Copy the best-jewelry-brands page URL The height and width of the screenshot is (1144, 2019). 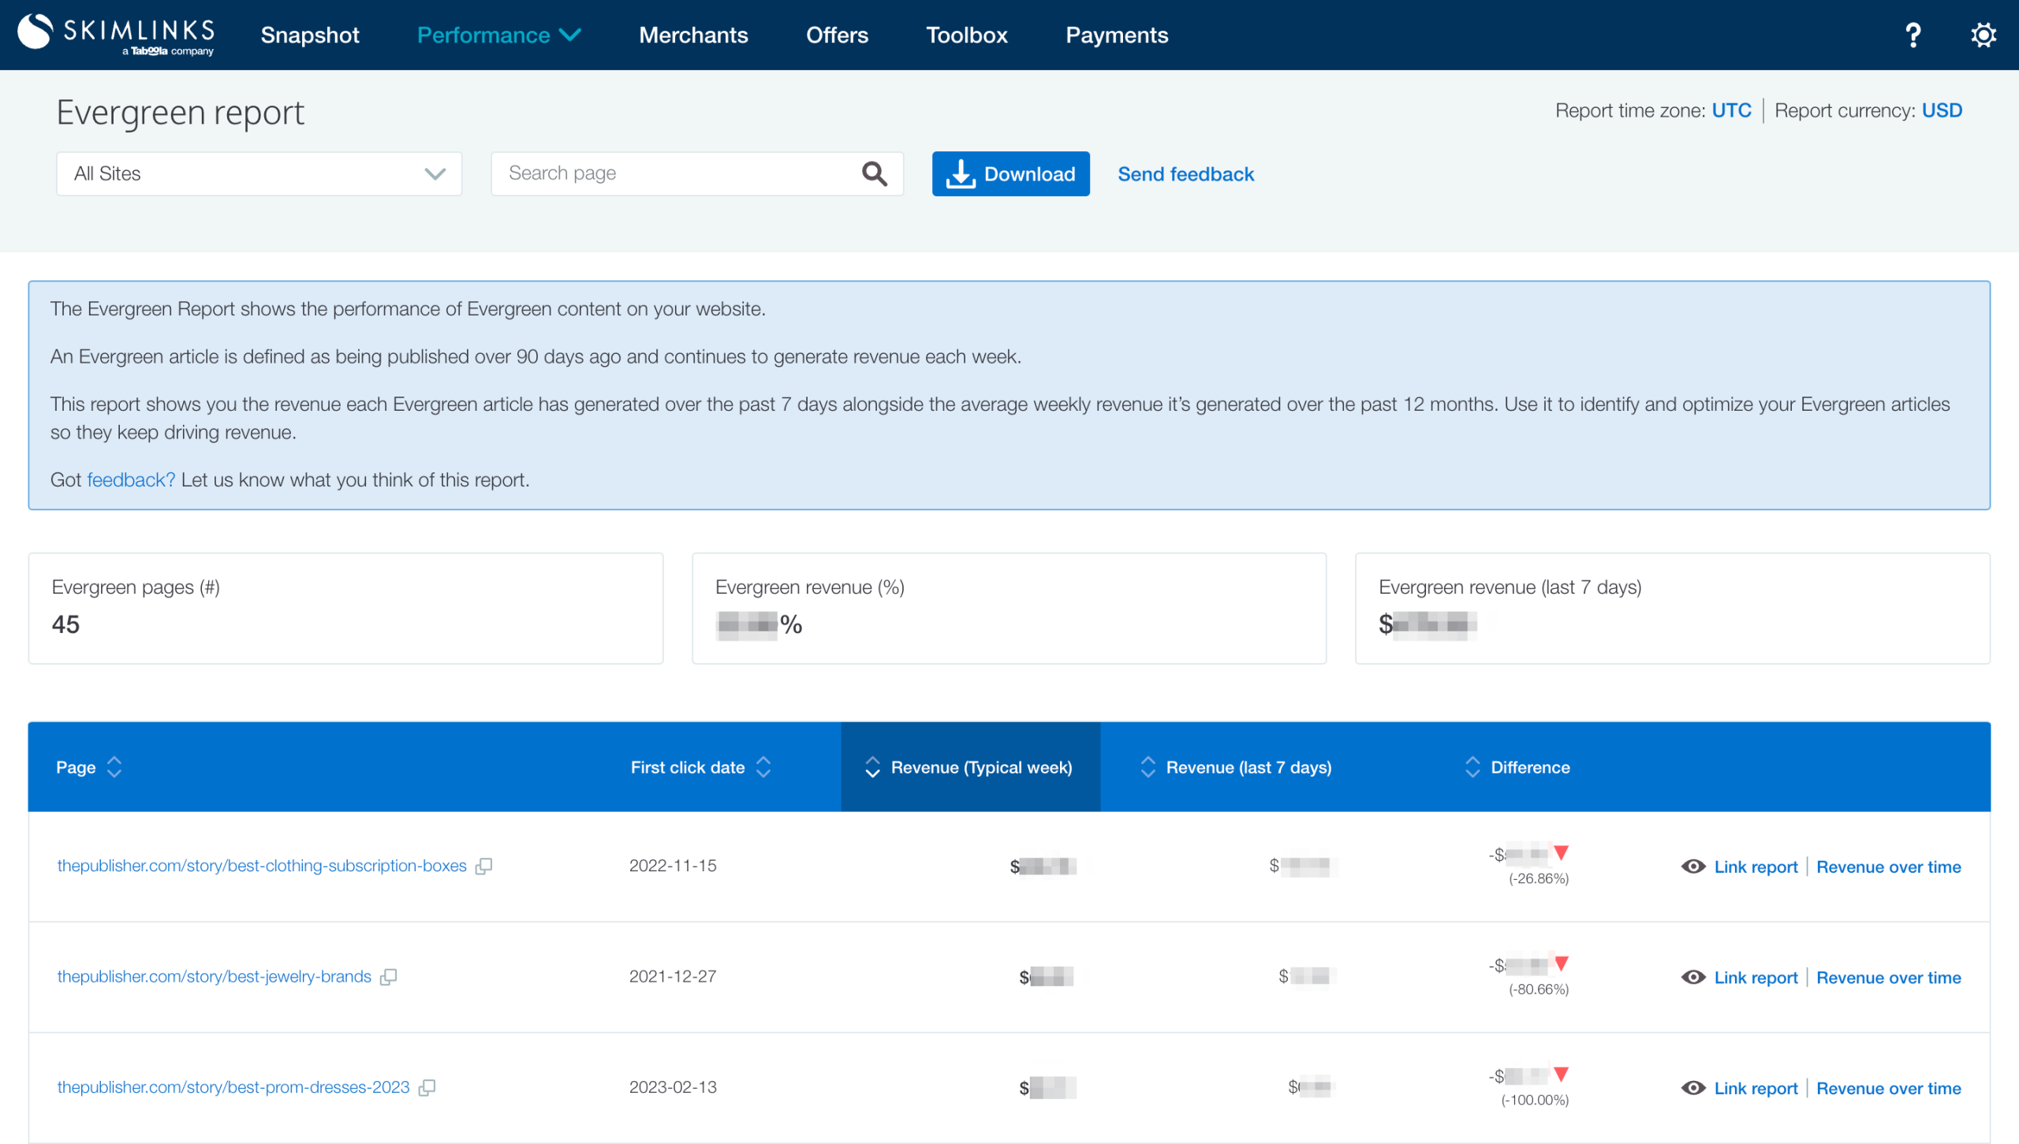[x=388, y=978]
